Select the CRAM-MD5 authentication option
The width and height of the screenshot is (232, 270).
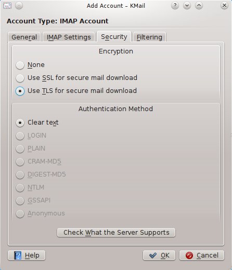38,161
